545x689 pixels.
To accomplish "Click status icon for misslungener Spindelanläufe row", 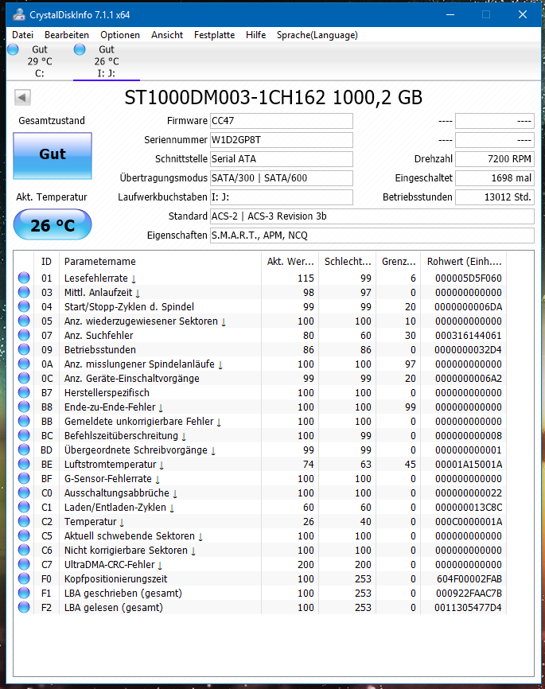I will pos(24,364).
